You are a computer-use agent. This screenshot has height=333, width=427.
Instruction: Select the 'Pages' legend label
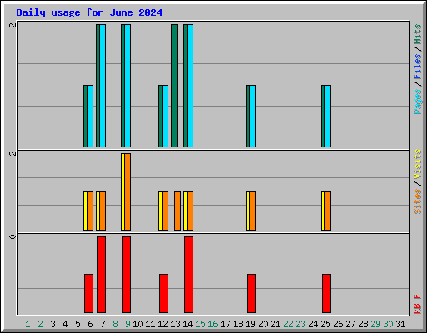coord(417,102)
